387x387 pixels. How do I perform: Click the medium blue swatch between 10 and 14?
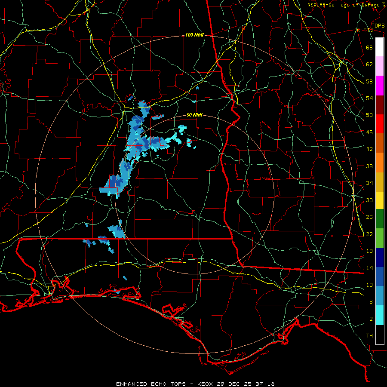(380, 277)
